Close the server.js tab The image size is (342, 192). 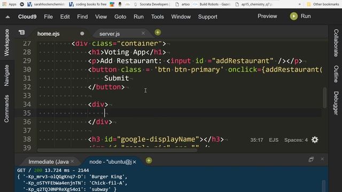click(143, 33)
